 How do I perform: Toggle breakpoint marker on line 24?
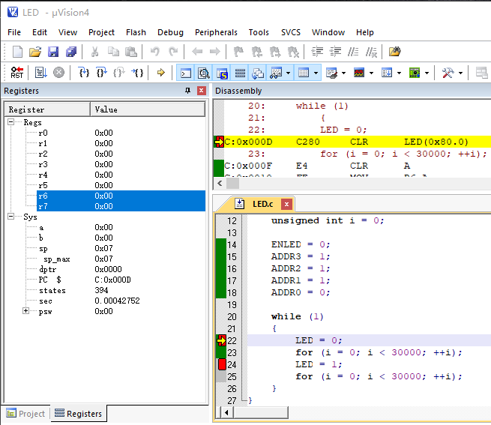click(x=222, y=364)
